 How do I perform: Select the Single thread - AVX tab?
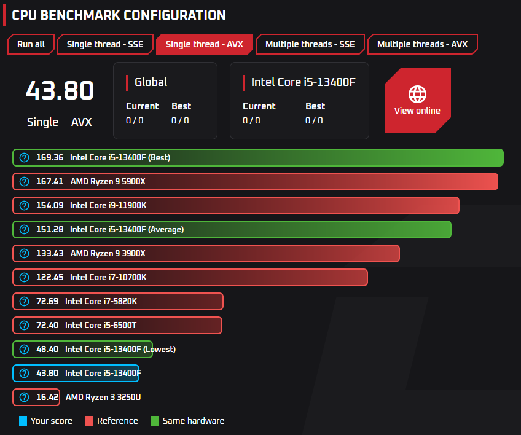205,44
